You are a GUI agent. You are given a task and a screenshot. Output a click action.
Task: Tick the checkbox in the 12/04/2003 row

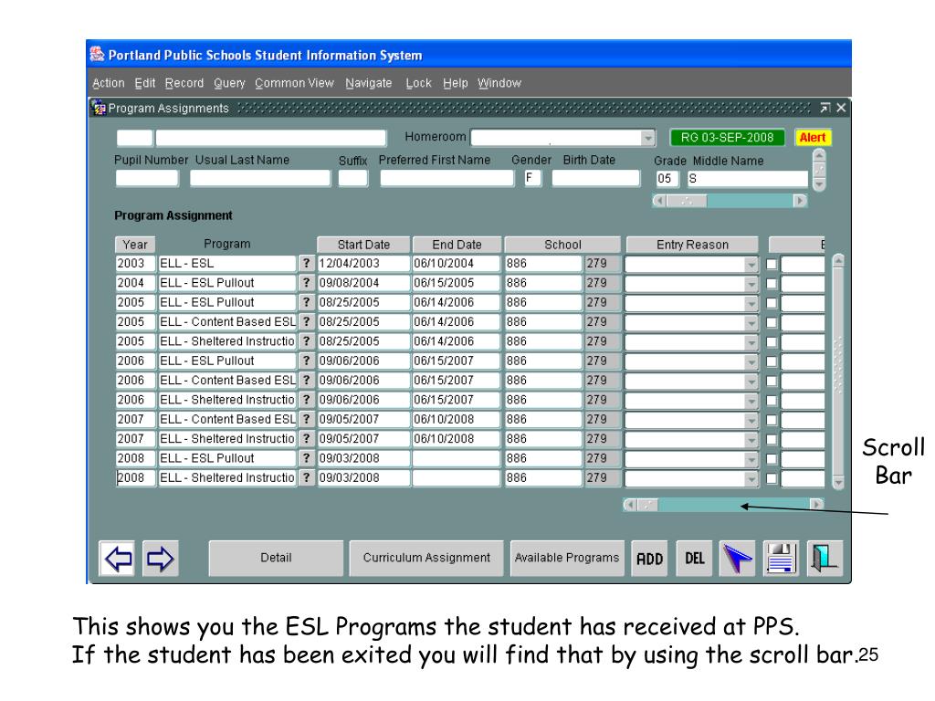(x=772, y=264)
